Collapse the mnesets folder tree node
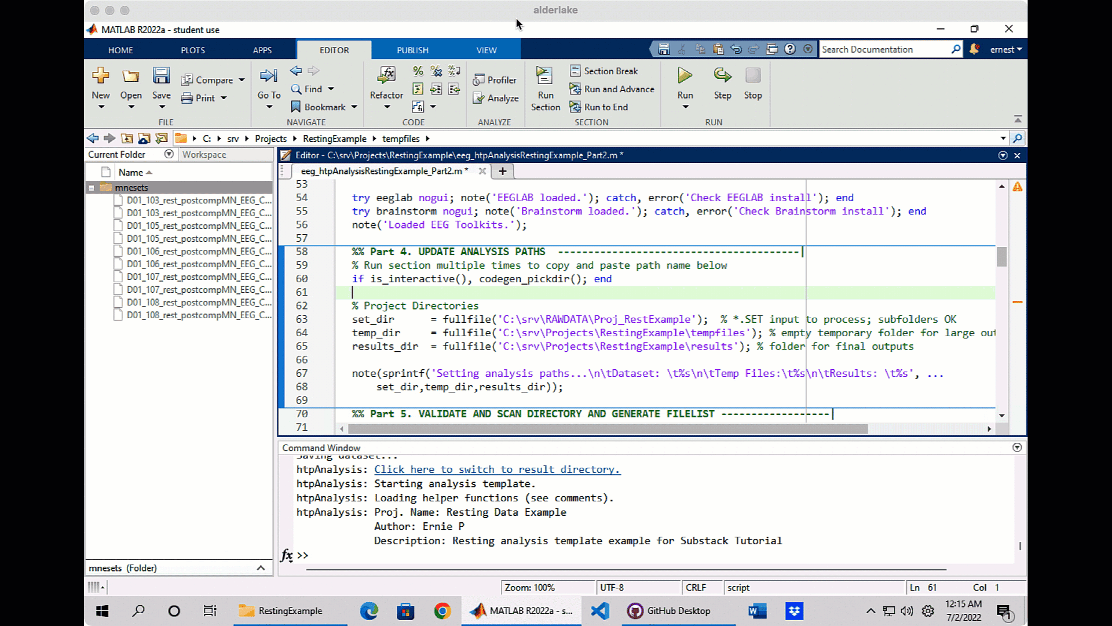The width and height of the screenshot is (1112, 626). pyautogui.click(x=92, y=188)
